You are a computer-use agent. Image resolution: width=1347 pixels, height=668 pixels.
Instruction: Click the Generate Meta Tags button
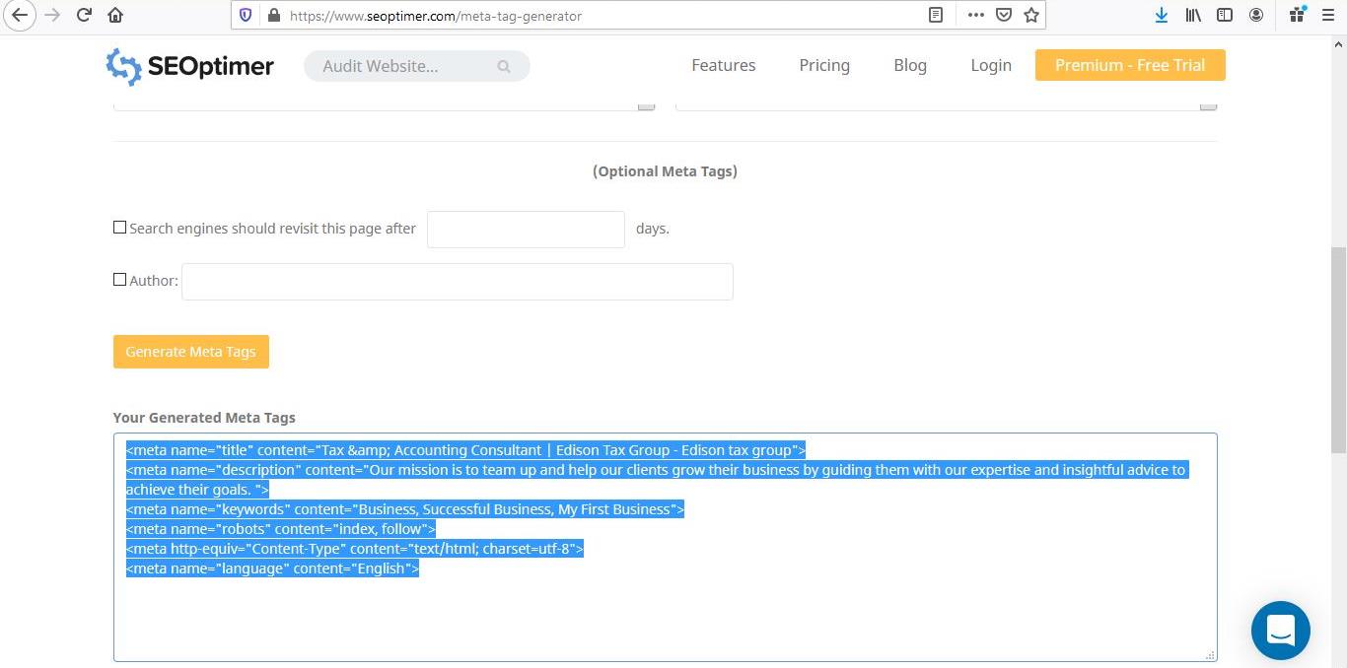point(191,352)
